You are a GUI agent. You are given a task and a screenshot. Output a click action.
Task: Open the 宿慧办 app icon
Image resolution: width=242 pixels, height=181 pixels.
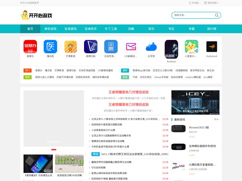[30, 47]
